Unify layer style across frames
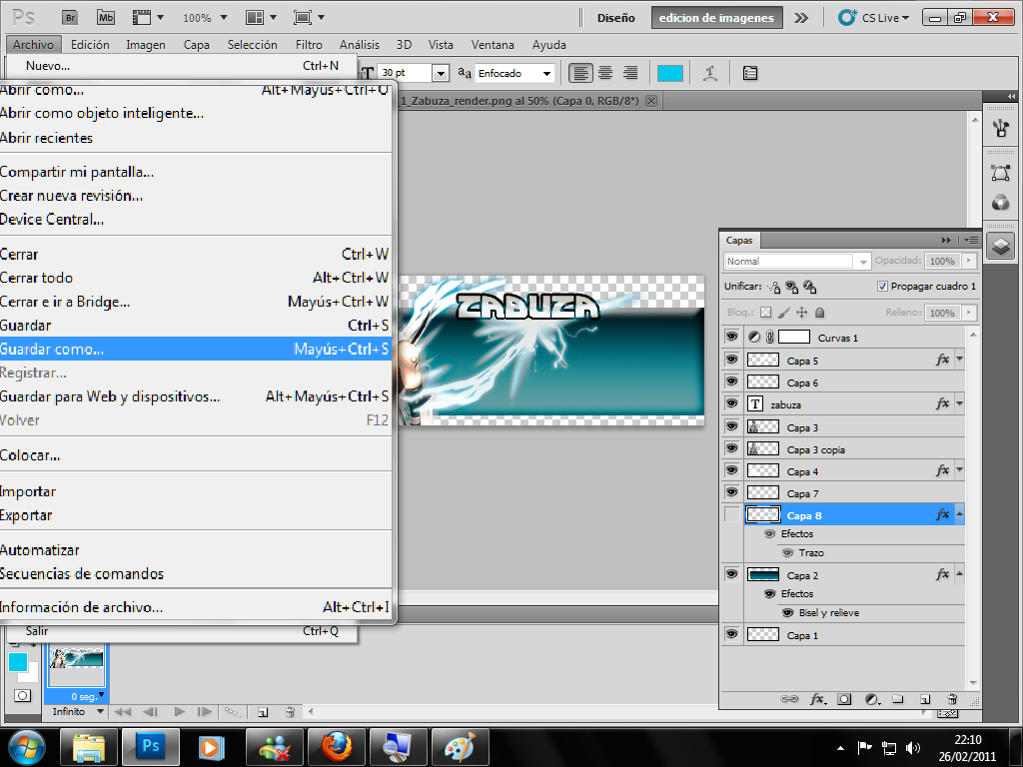The width and height of the screenshot is (1023, 767). point(809,287)
